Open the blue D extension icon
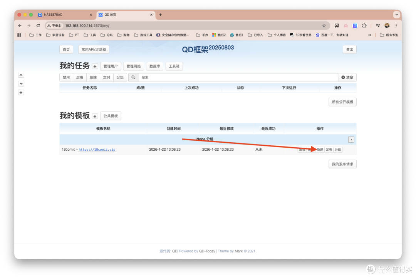The width and height of the screenshot is (416, 278). click(355, 26)
